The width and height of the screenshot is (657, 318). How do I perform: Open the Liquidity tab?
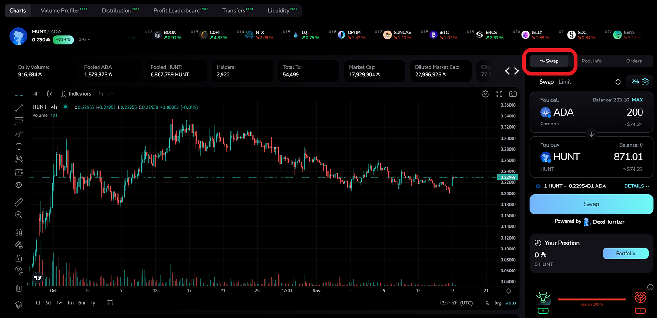coord(282,10)
